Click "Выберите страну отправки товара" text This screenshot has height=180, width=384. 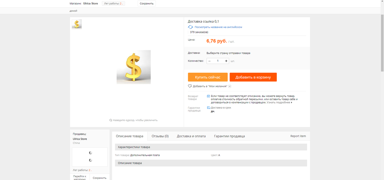click(228, 53)
